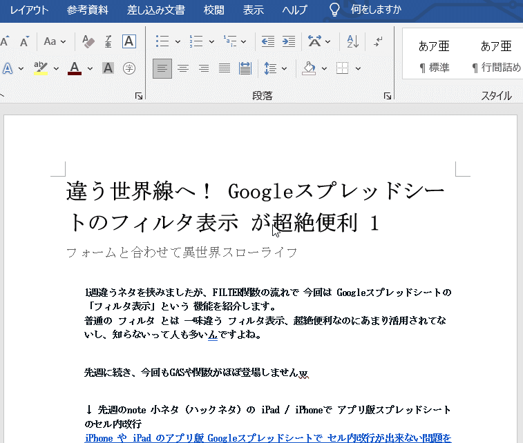
Task: Click the paragraph starting with 1週違うネタ
Action: click(x=268, y=299)
